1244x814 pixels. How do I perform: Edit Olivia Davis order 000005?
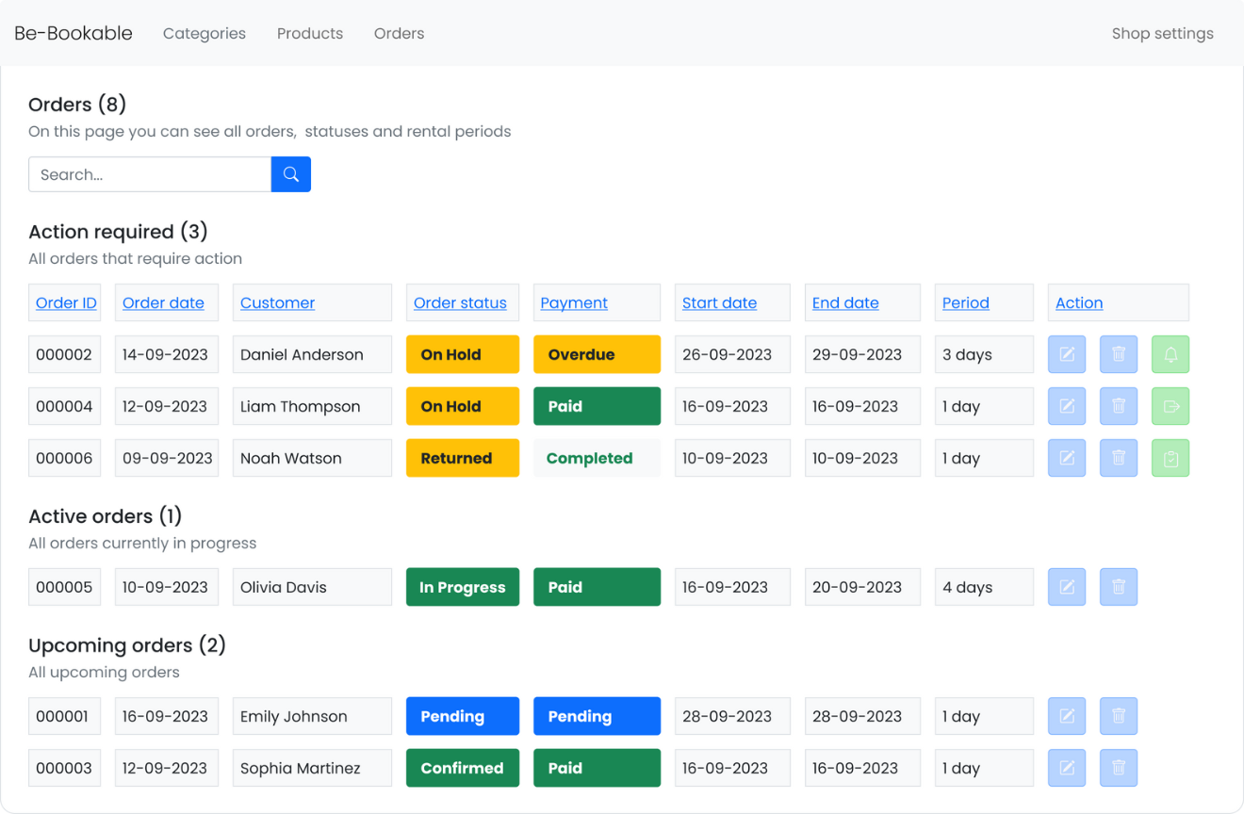[1067, 587]
